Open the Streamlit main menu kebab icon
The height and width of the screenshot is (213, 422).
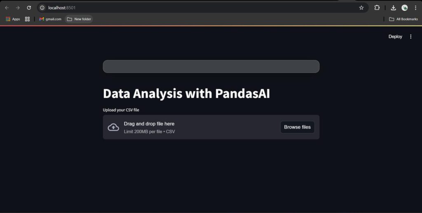tap(411, 37)
